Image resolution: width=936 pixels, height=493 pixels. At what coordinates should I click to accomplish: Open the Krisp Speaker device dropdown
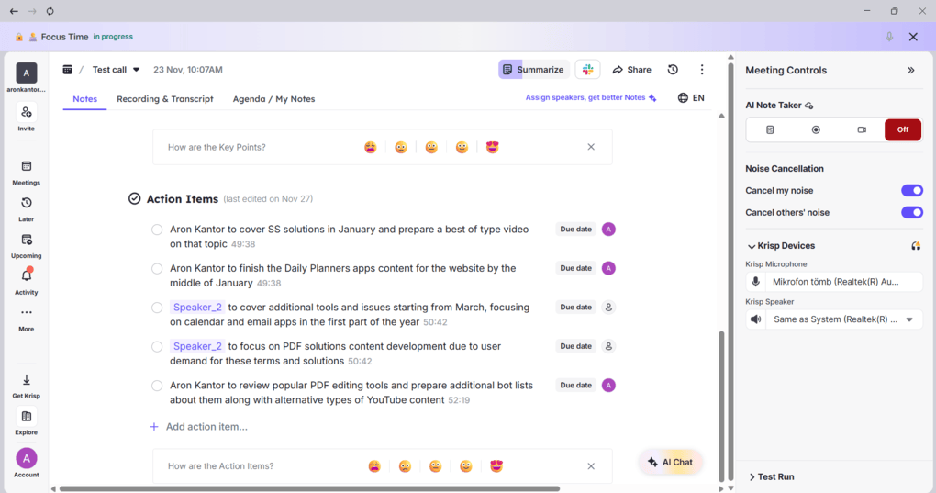pos(834,319)
